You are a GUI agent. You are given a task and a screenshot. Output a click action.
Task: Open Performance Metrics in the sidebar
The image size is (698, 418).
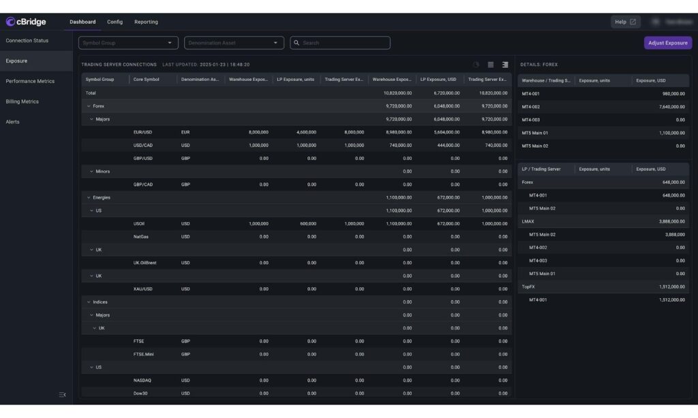click(x=30, y=82)
